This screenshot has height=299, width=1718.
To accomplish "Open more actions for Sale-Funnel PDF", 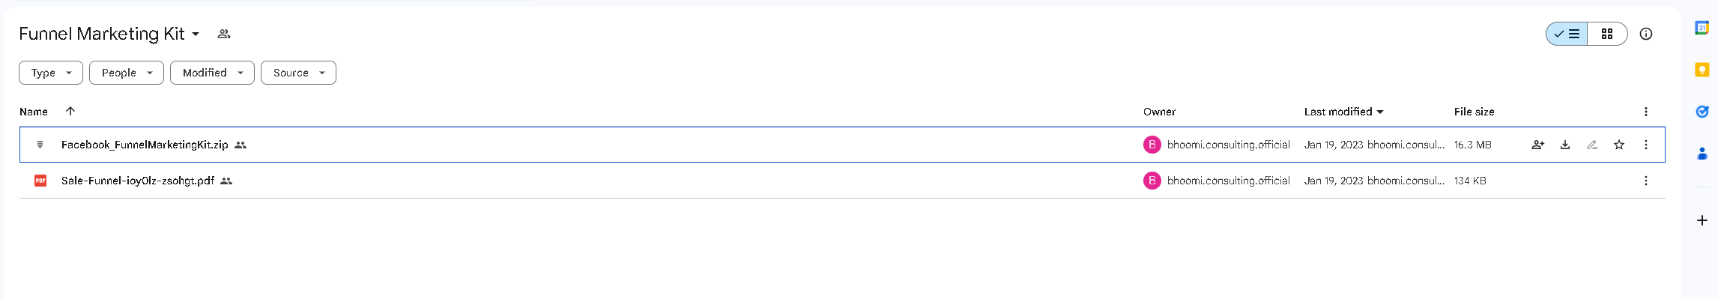I will coord(1645,181).
